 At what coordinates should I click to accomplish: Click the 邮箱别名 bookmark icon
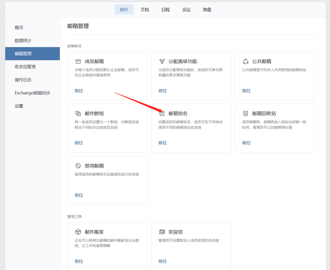(x=162, y=113)
